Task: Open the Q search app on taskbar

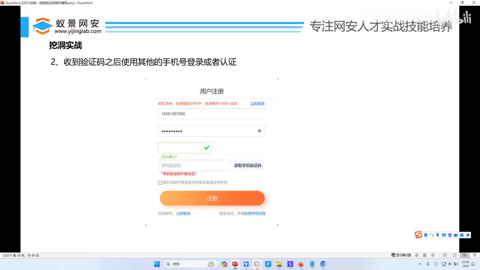Action: tap(257, 264)
